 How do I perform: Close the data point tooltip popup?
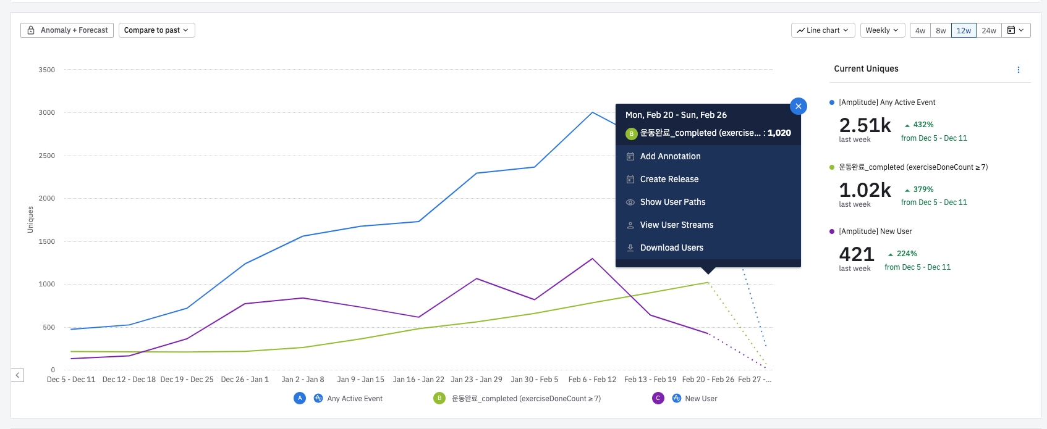click(x=798, y=106)
